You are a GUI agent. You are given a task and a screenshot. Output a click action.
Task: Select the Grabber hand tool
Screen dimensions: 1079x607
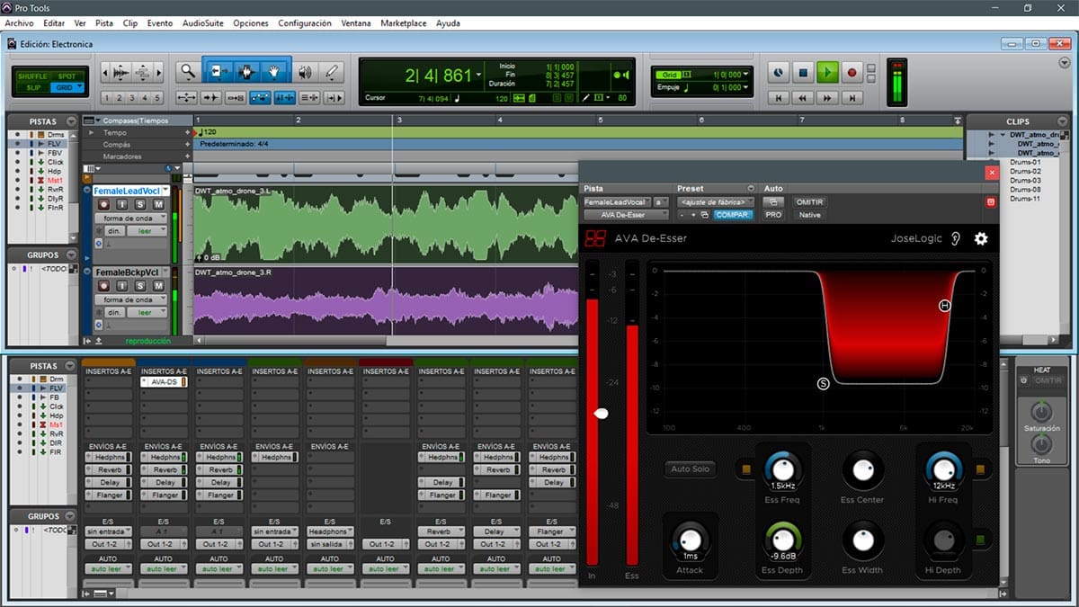(275, 72)
